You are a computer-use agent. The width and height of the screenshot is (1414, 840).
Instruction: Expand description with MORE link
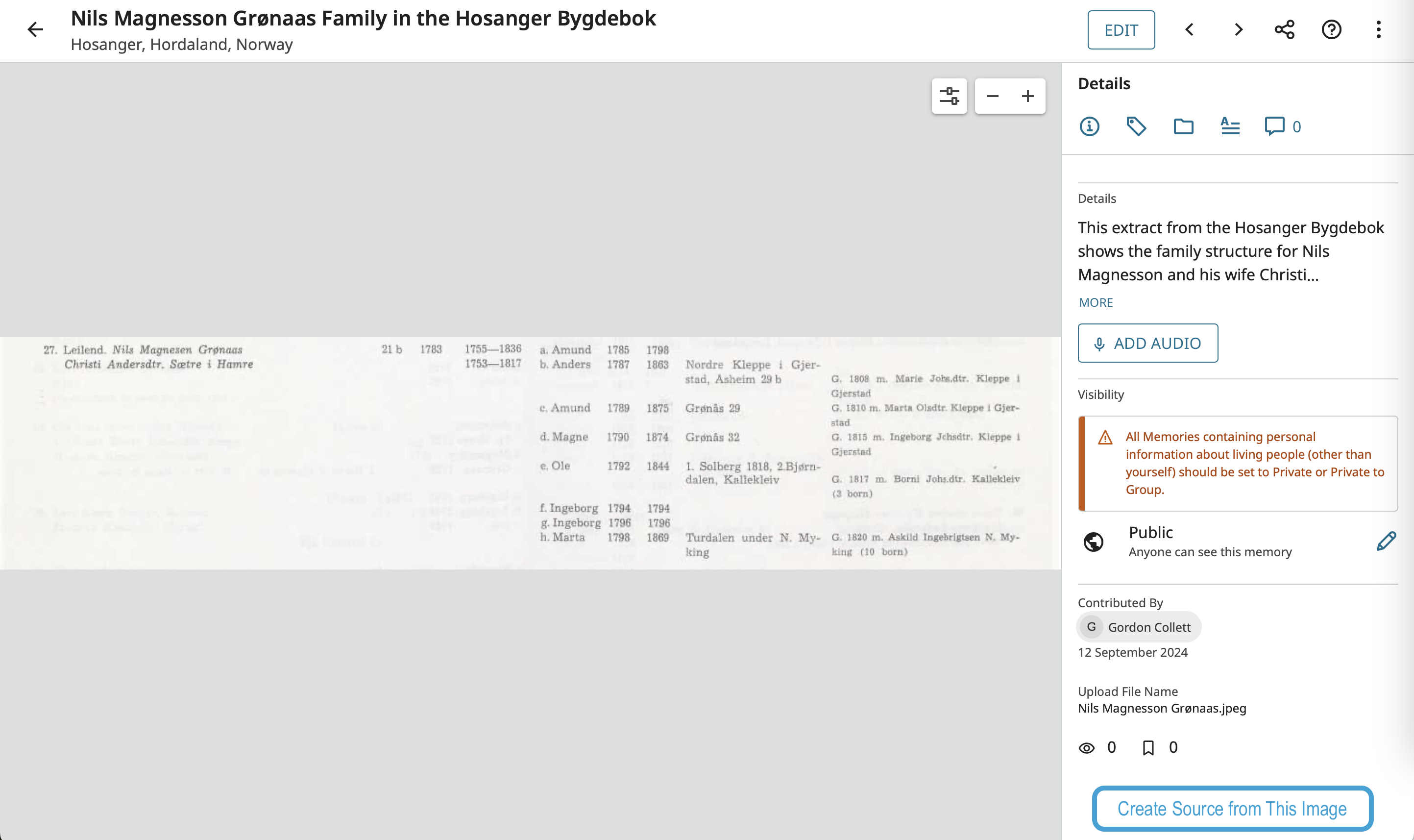point(1096,302)
